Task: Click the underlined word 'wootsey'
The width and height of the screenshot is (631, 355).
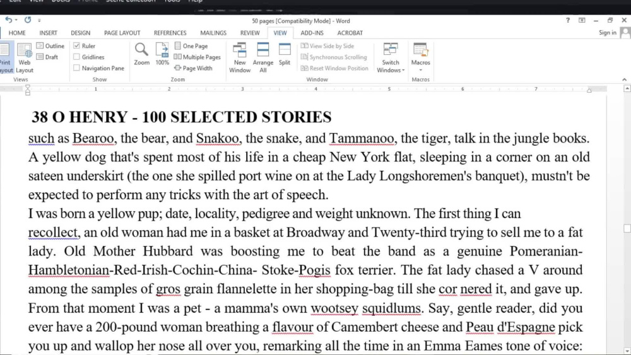Action: pyautogui.click(x=334, y=308)
